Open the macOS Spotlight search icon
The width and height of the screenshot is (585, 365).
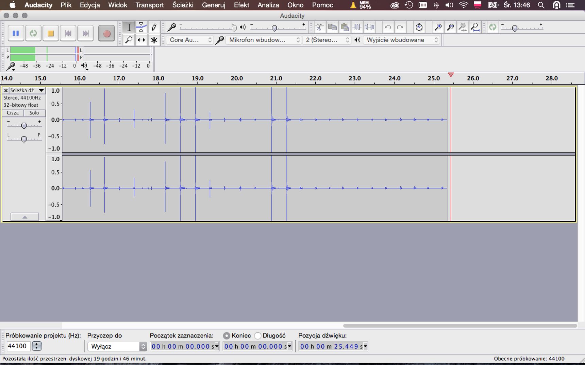[x=541, y=5]
